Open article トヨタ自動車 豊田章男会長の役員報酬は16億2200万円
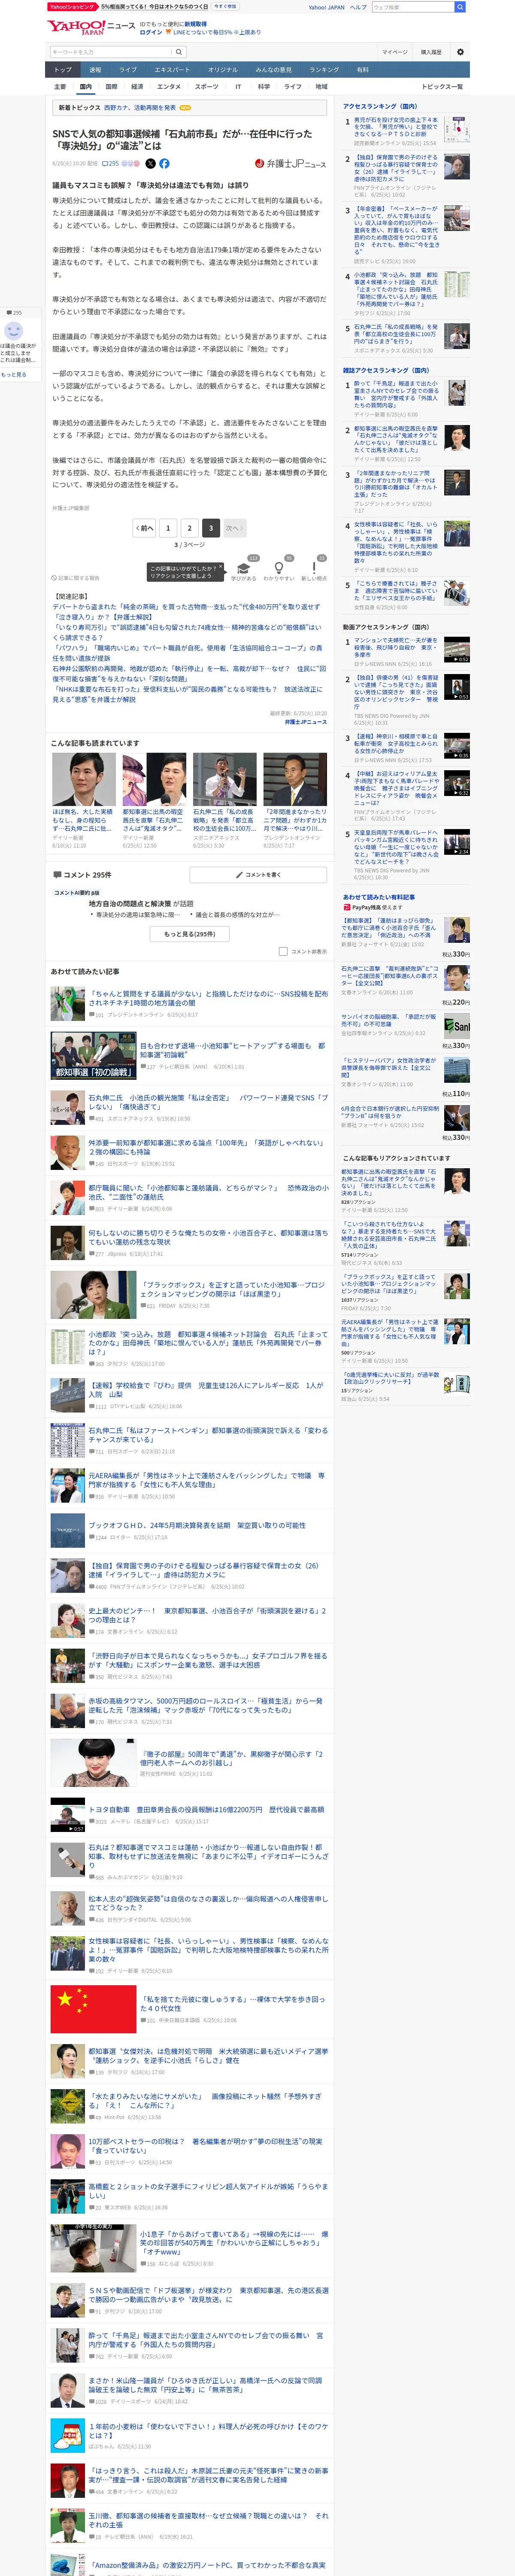This screenshot has width=515, height=2576. [206, 1809]
